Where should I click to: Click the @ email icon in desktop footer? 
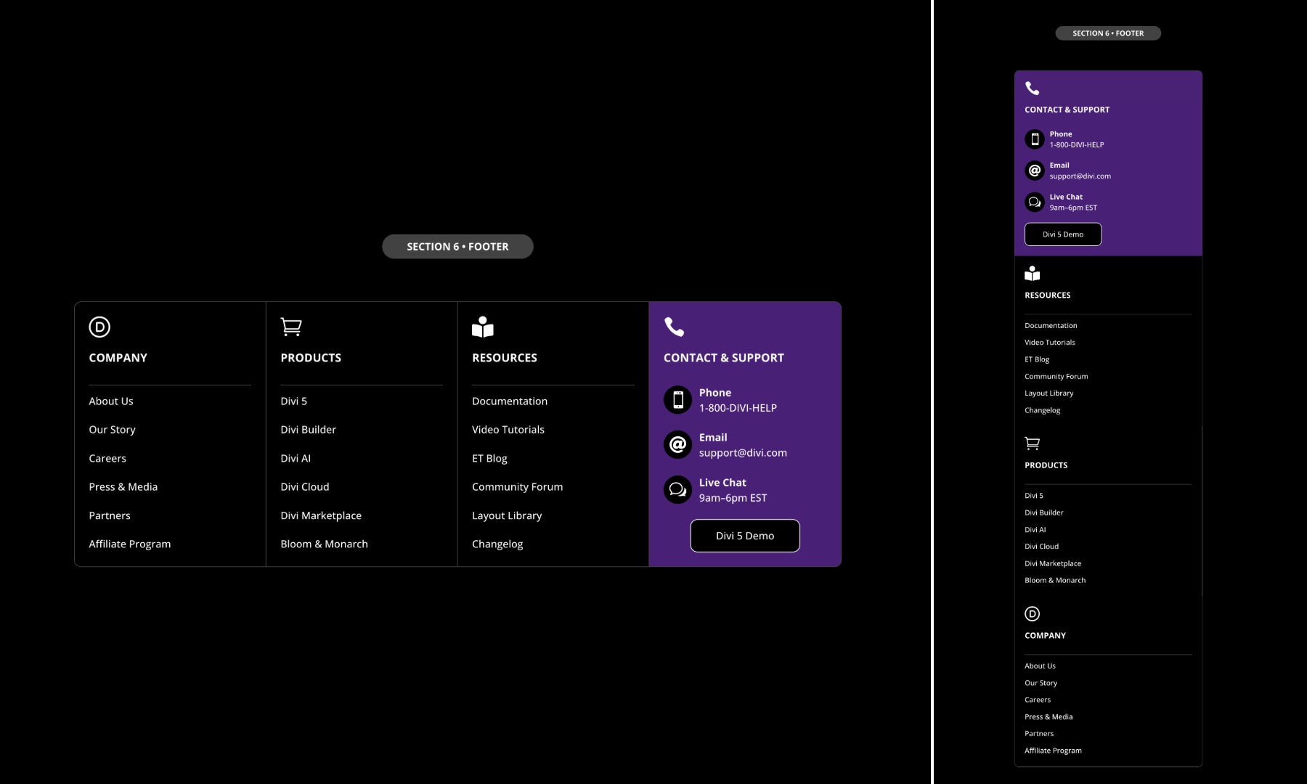click(677, 444)
